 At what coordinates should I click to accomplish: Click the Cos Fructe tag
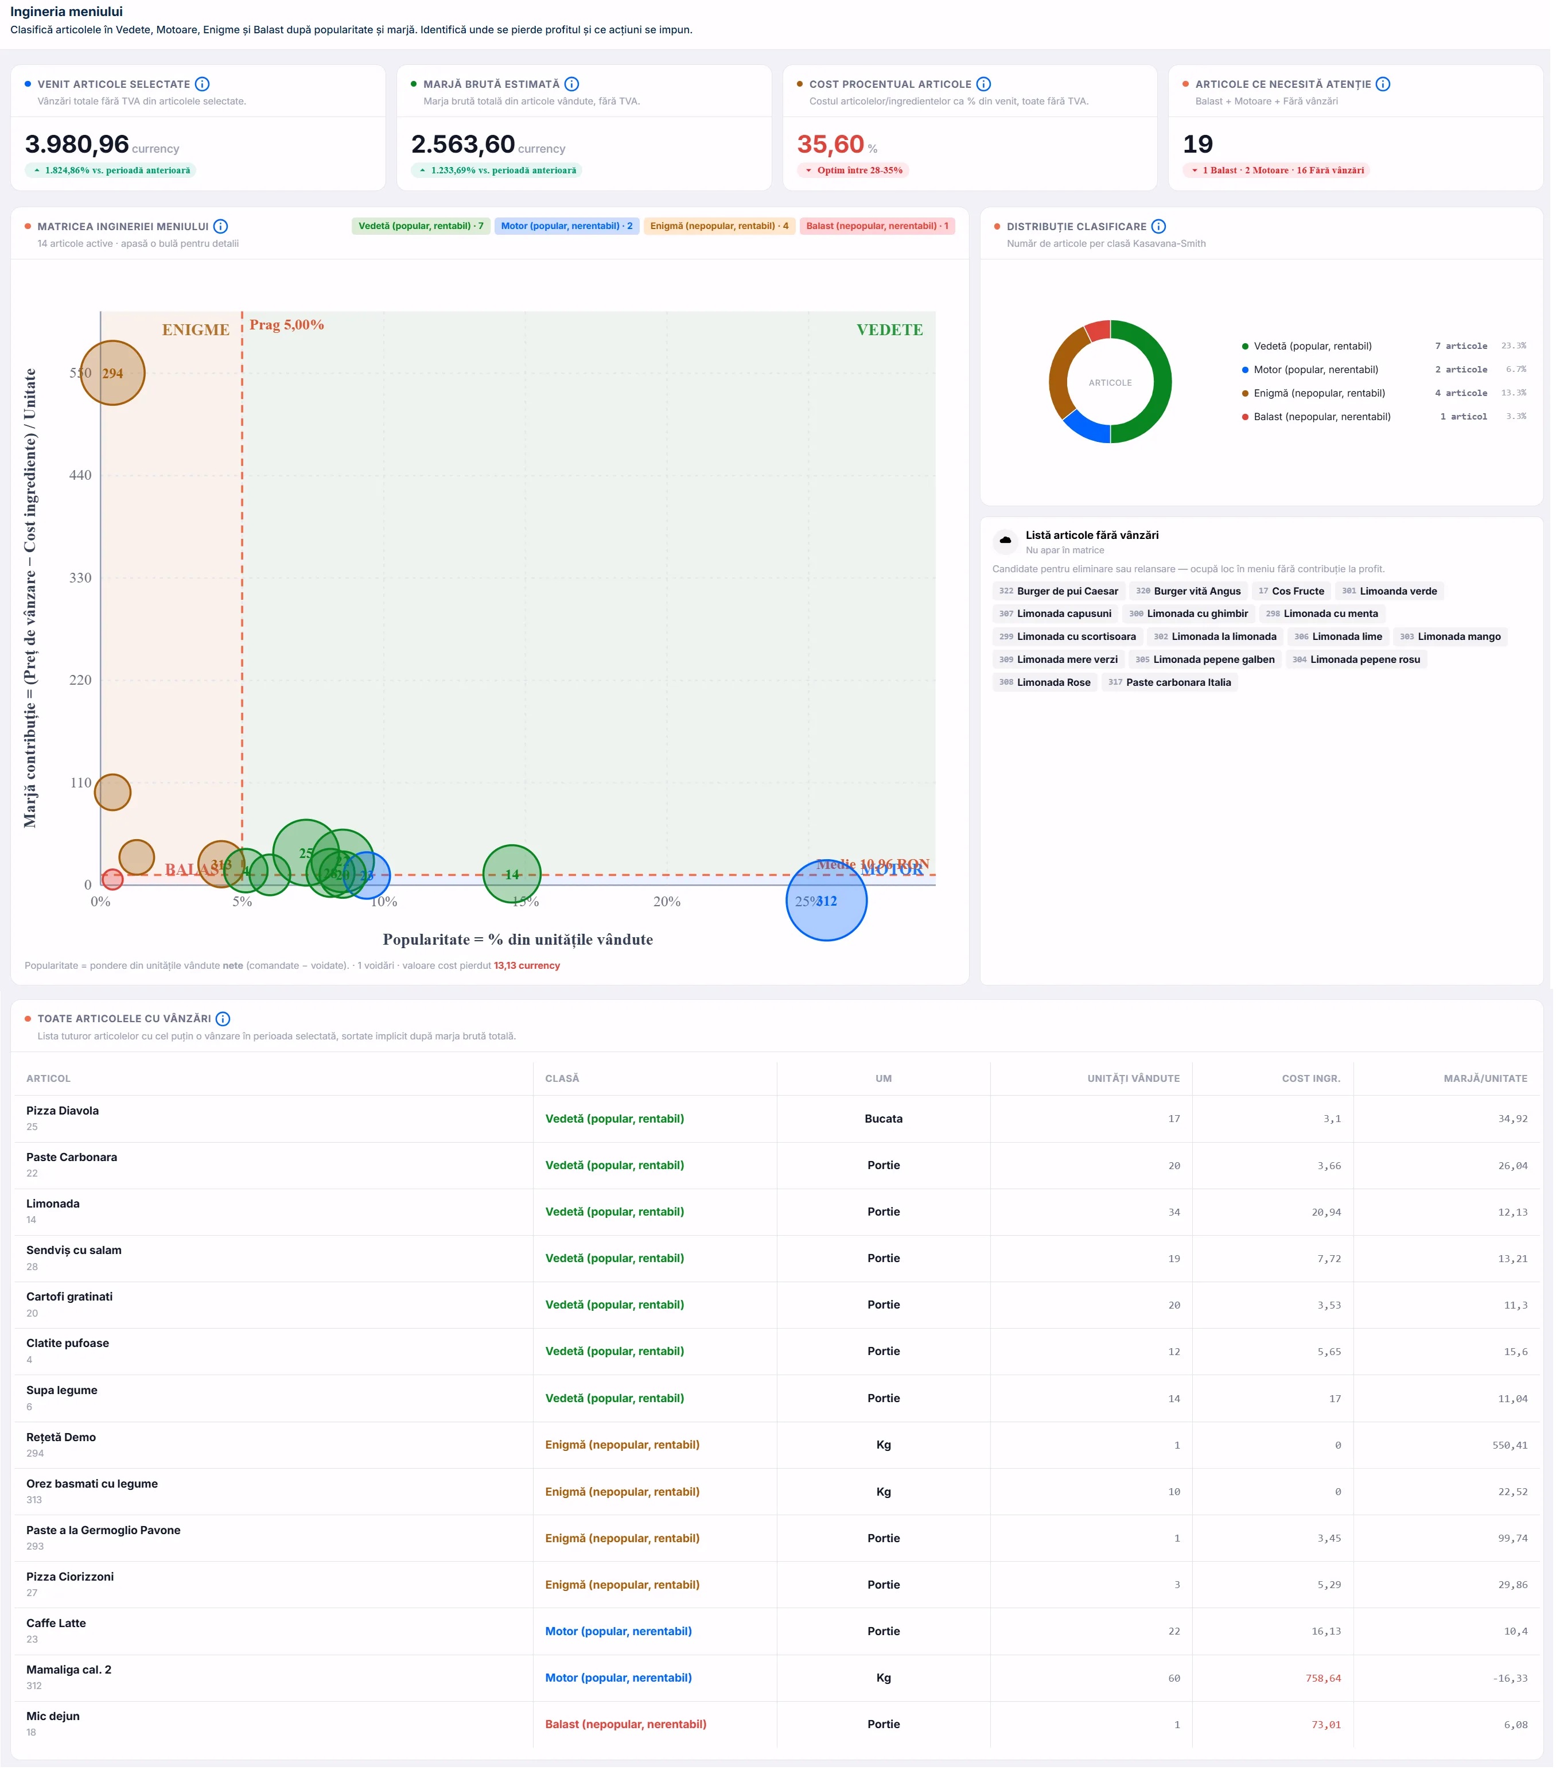pos(1291,592)
